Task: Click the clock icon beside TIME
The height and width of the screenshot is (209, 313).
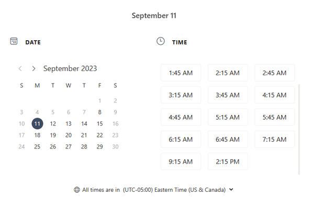Action: click(x=161, y=41)
